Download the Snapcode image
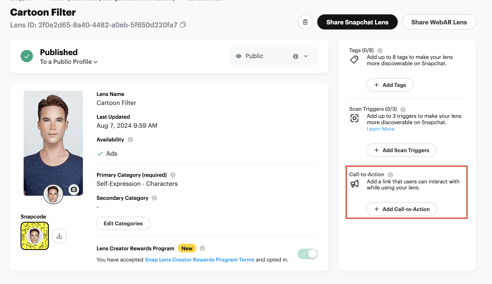Image resolution: width=492 pixels, height=284 pixels. [x=59, y=236]
